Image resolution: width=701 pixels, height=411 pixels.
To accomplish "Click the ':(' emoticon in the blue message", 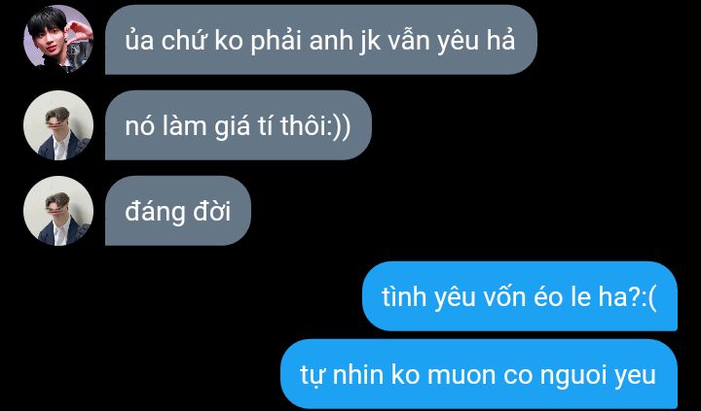I will click(649, 298).
